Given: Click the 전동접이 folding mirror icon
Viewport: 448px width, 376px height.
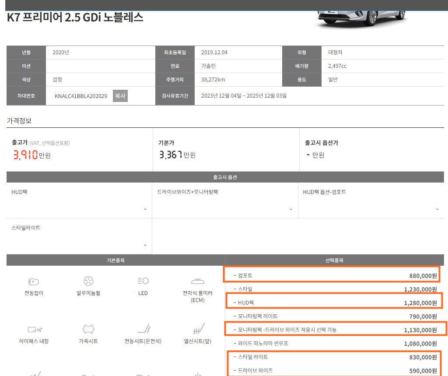Looking at the screenshot, I should [34, 281].
